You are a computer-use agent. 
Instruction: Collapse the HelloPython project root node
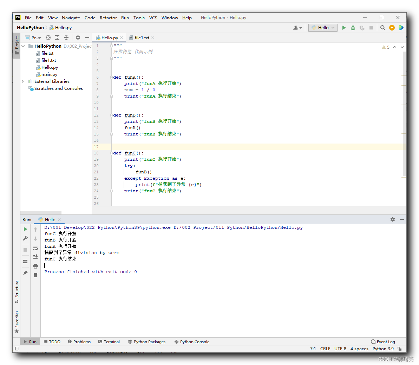click(23, 46)
